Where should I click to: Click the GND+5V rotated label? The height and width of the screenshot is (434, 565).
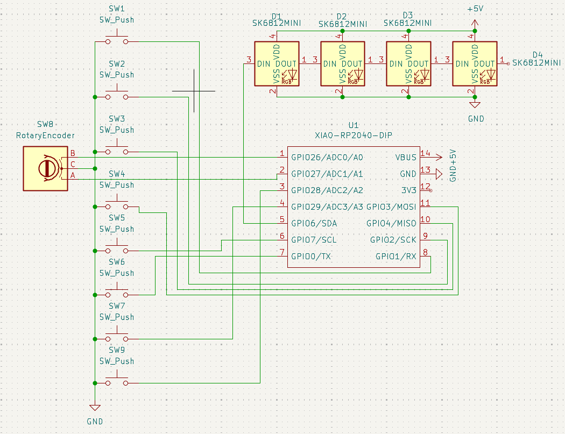pyautogui.click(x=453, y=165)
